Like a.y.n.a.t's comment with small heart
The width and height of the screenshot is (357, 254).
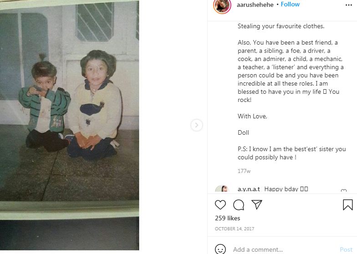[x=344, y=191]
